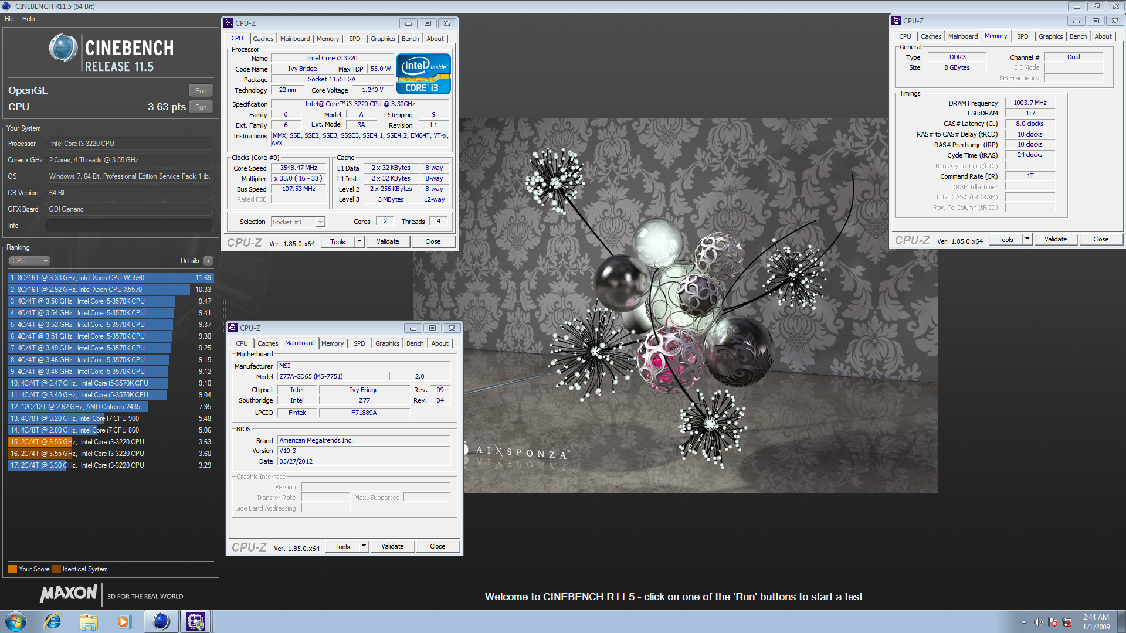1126x633 pixels.
Task: Click CPU-Z title icon in Mainboard window
Action: tap(233, 328)
